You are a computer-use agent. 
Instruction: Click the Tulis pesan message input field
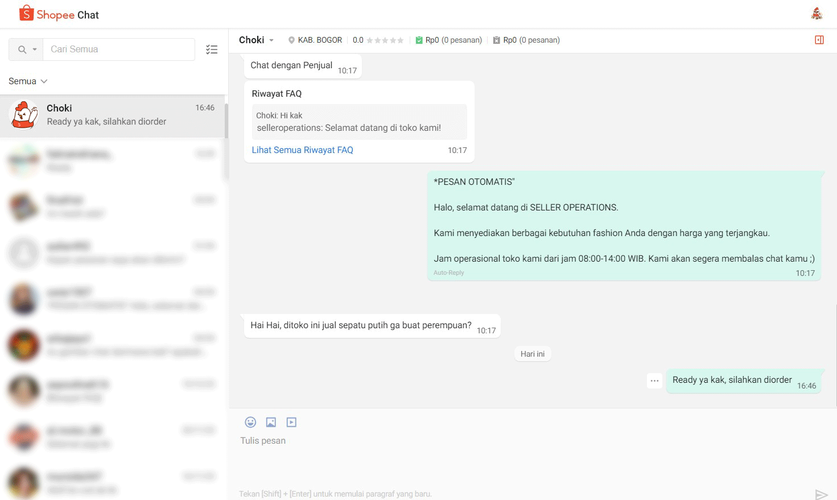click(398, 440)
